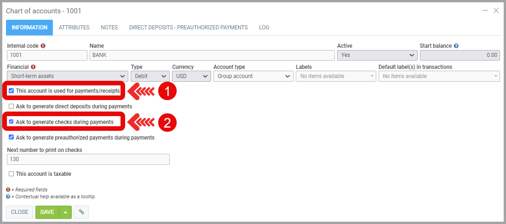The height and width of the screenshot is (224, 506).
Task: Open the Financial Short-term assets dropdown
Action: click(x=67, y=76)
